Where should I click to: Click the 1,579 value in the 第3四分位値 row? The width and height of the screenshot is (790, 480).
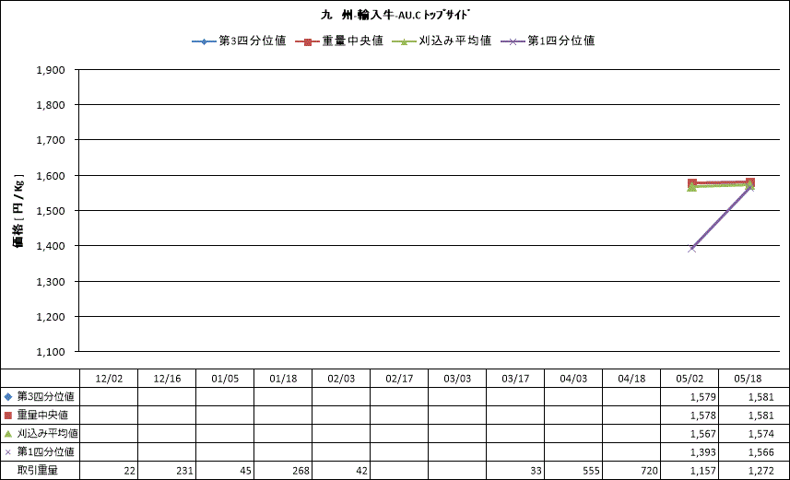702,397
